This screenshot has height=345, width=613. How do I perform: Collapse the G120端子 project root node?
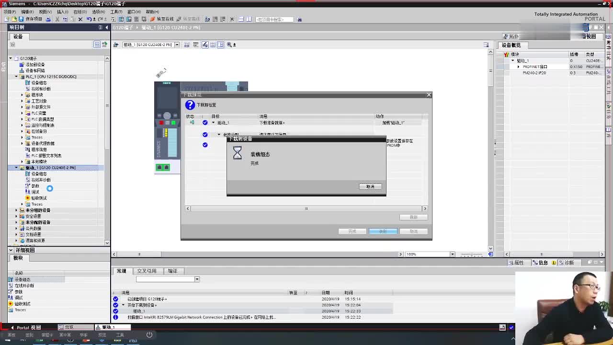11,58
